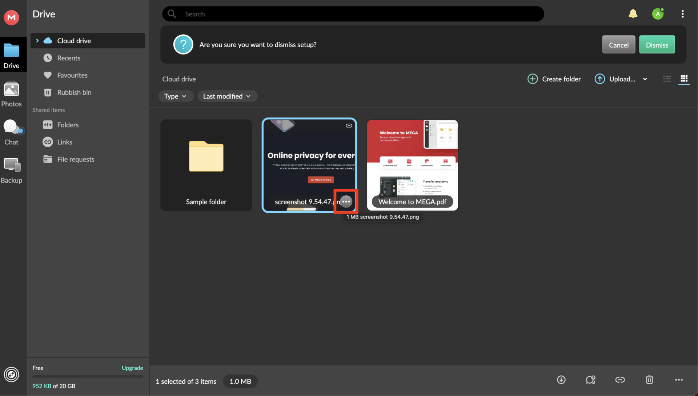Open the MEGA help icon in the banner
Screen dimensions: 698x396
click(x=183, y=44)
